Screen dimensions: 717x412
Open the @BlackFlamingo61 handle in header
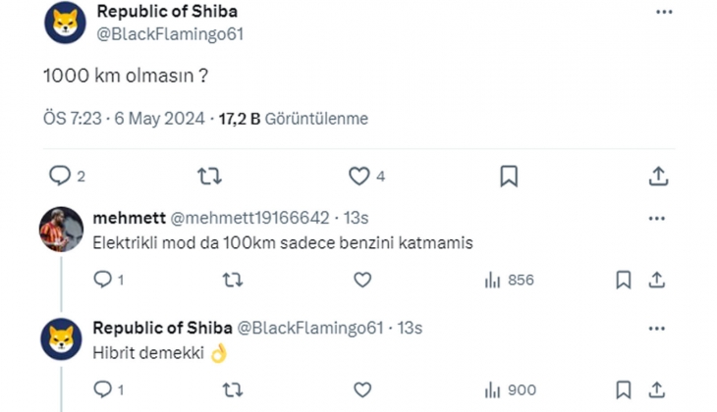pyautogui.click(x=170, y=33)
